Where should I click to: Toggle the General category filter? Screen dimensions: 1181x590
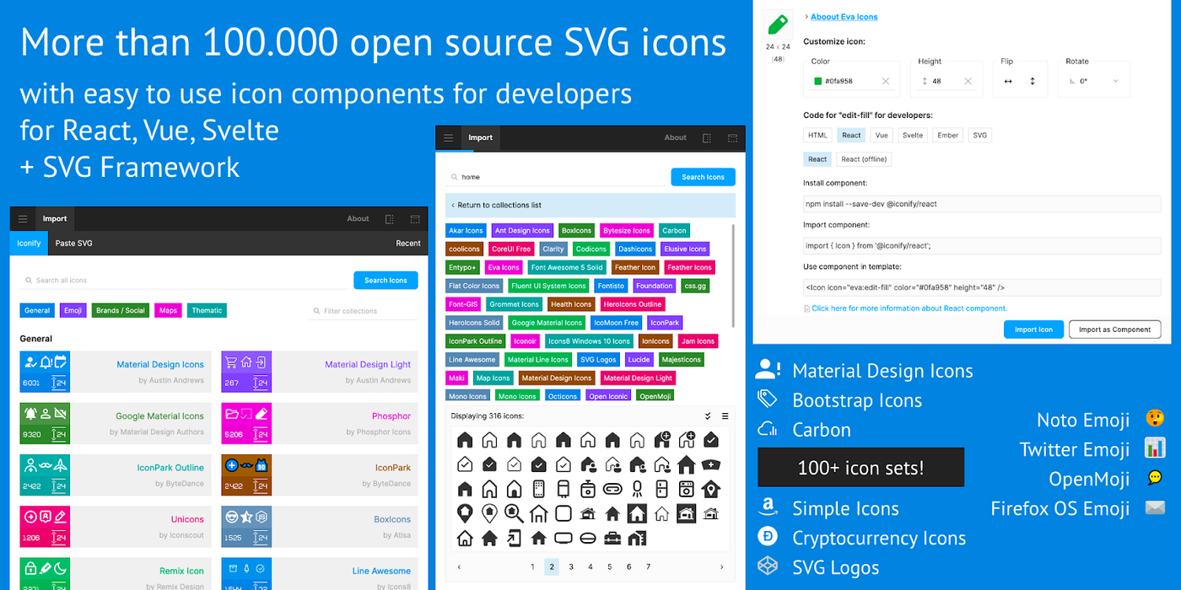tap(37, 310)
